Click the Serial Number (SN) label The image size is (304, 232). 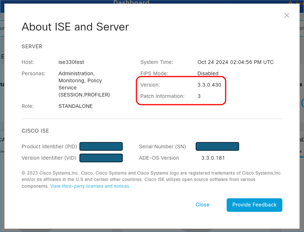tap(162, 146)
